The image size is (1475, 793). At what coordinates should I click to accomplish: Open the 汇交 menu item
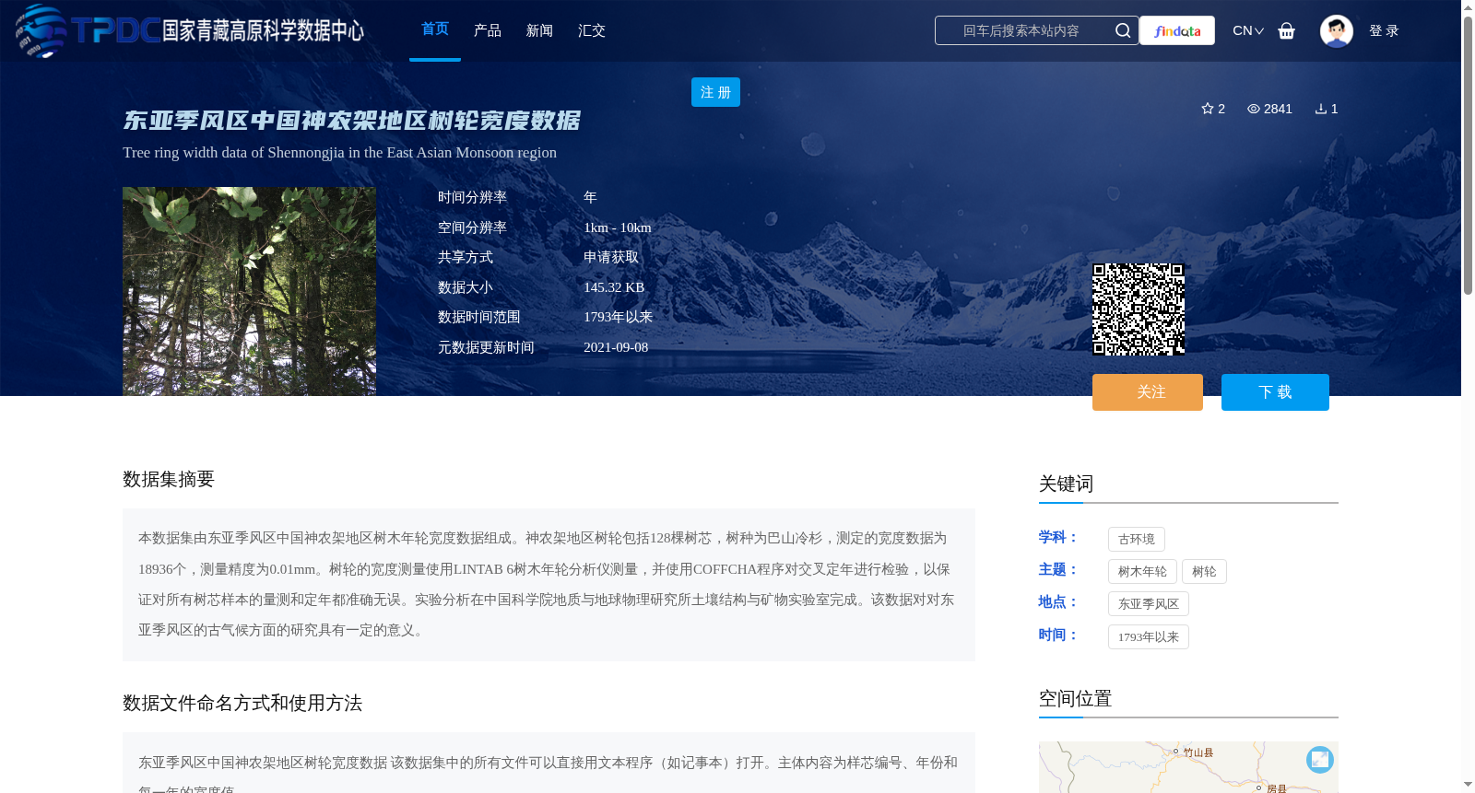(592, 30)
